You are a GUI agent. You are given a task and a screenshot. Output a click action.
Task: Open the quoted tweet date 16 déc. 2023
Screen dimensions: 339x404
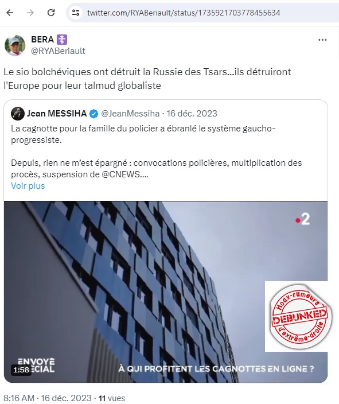point(192,114)
